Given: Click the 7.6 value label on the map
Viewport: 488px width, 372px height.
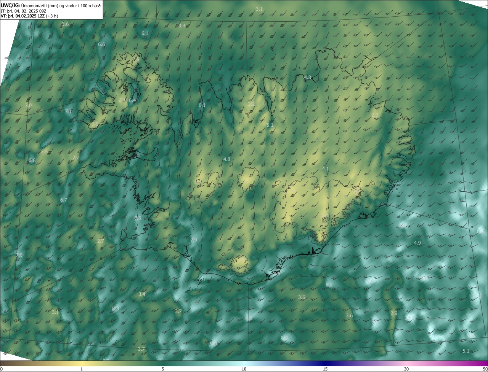Looking at the screenshot, I should tap(19, 255).
